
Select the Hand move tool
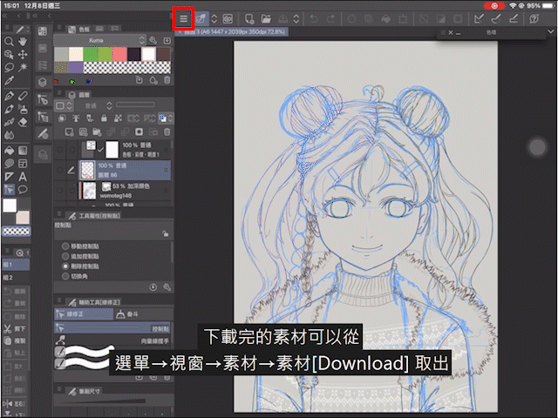point(23,42)
